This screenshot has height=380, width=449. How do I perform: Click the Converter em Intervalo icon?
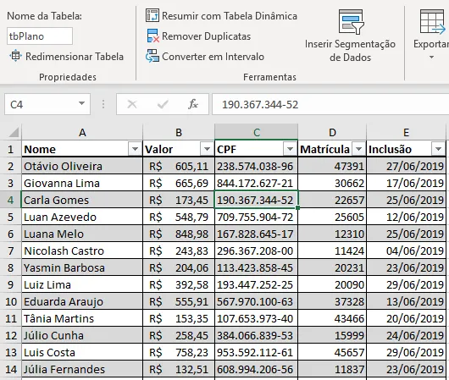coord(152,56)
